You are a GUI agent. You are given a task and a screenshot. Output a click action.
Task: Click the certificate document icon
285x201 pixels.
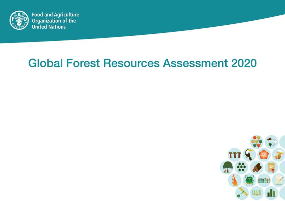271,168
